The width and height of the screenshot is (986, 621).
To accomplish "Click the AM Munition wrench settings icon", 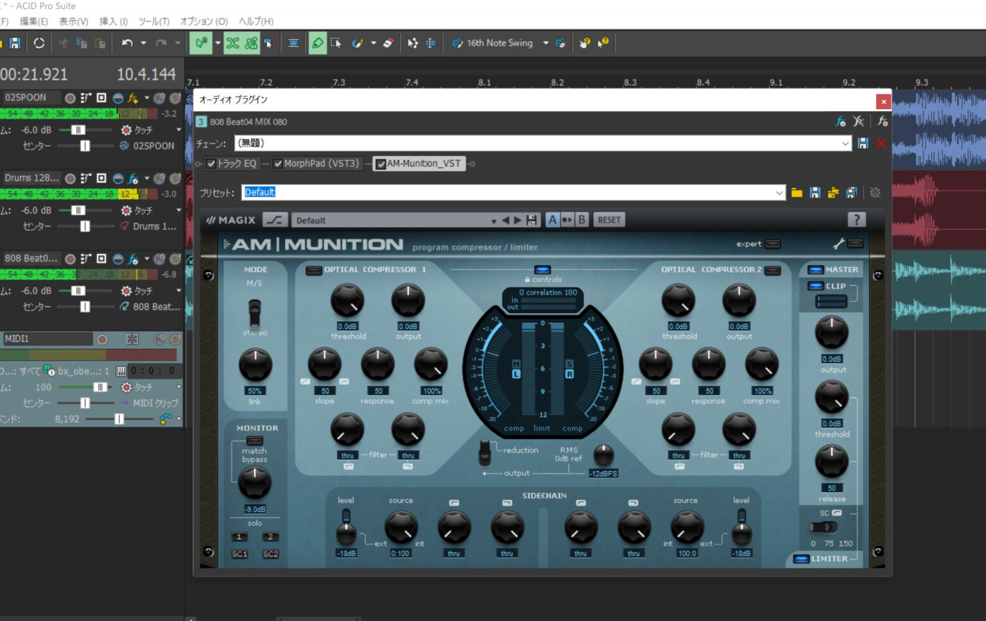I will point(839,244).
